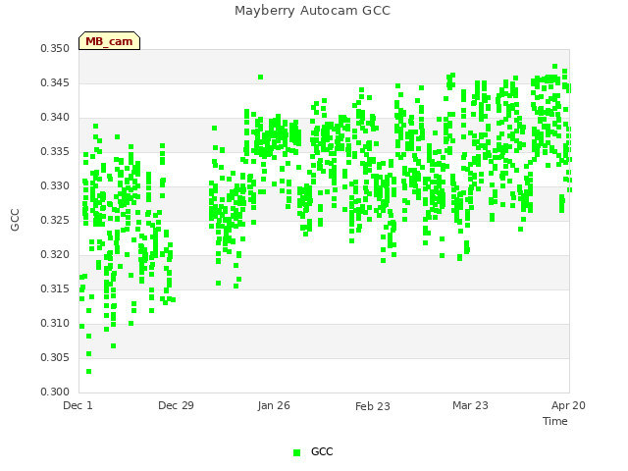Click the chart title Mayberry Autocam GCC
This screenshot has width=628, height=471.
click(312, 11)
